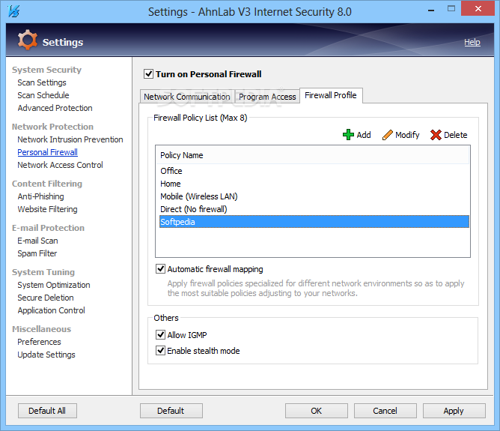
Task: Click the Cancel button
Action: click(385, 411)
